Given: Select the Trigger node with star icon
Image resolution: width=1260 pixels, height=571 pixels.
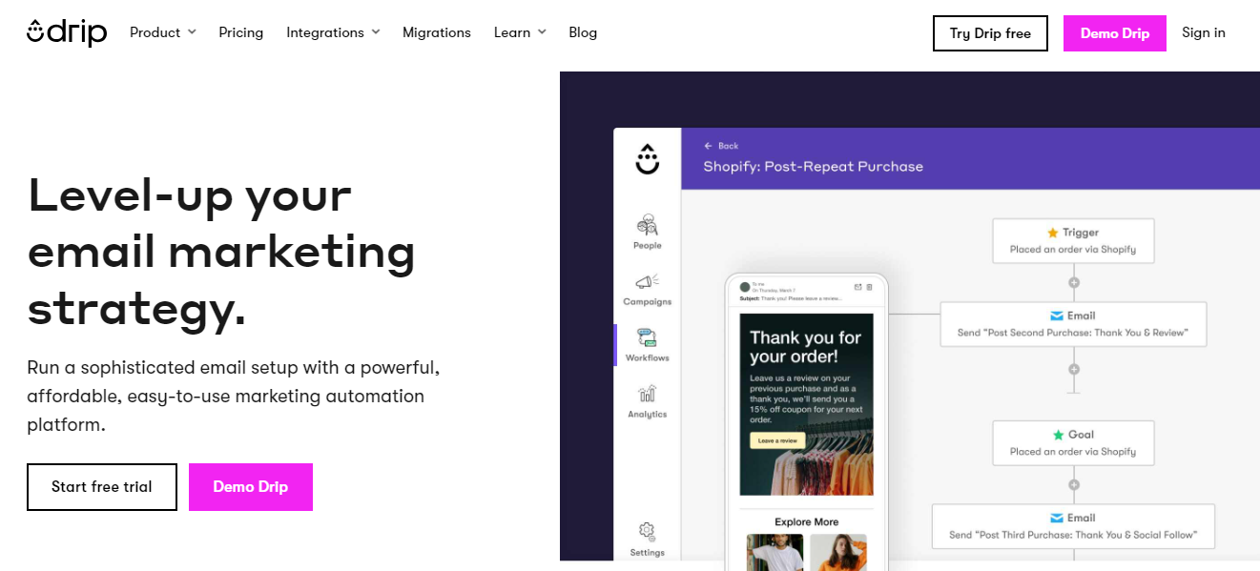Looking at the screenshot, I should click(1073, 241).
